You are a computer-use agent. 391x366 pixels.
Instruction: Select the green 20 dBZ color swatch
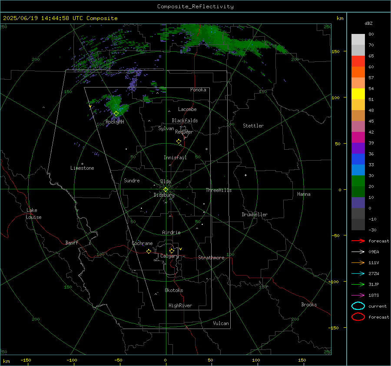[358, 181]
